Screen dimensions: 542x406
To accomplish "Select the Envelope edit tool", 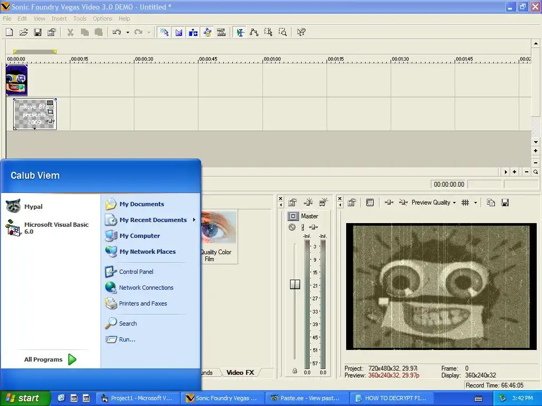I will tap(254, 32).
